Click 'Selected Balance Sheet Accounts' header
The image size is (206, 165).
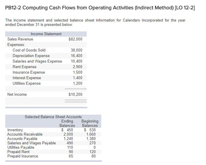53,117
